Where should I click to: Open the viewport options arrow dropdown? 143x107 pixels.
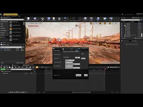click(x=27, y=23)
